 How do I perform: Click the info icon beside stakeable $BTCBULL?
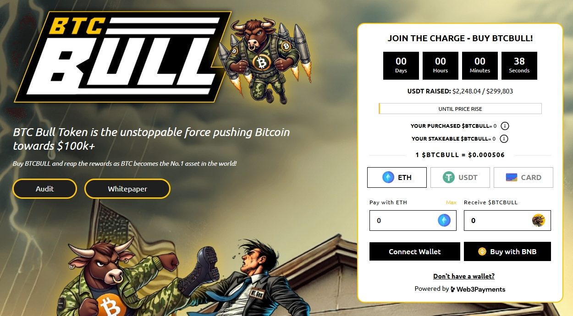pos(504,139)
